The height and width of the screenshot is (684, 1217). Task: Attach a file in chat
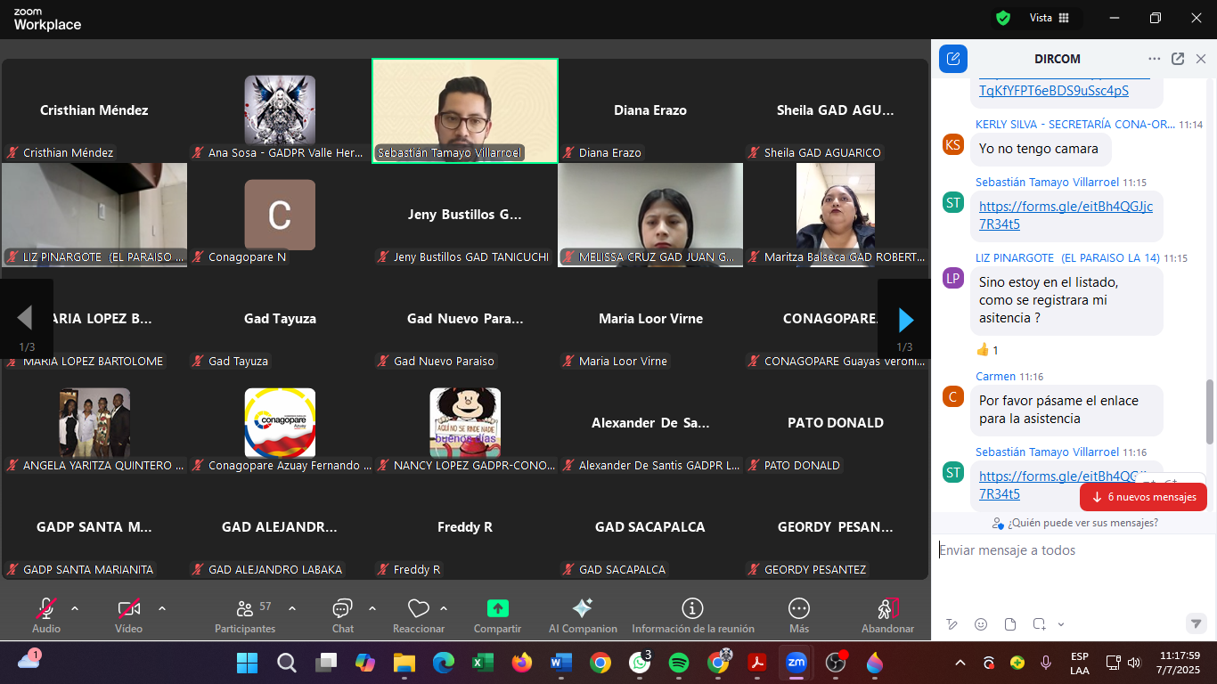click(1009, 624)
